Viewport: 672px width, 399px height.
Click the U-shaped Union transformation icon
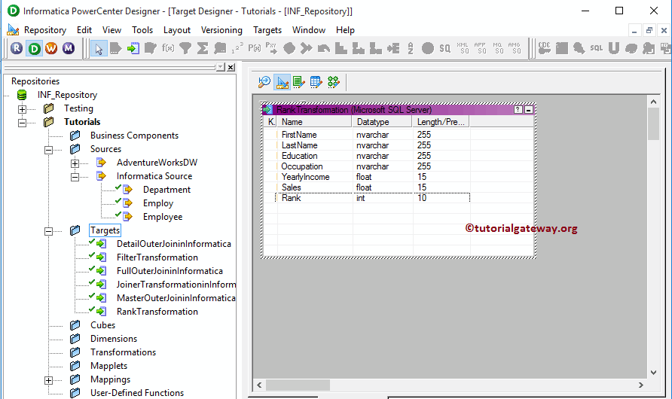tap(614, 48)
